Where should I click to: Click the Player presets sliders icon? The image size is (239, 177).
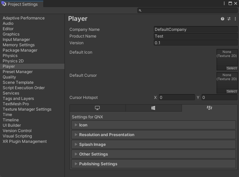(x=229, y=19)
